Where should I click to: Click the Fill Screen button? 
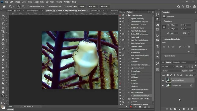[x=105, y=6]
